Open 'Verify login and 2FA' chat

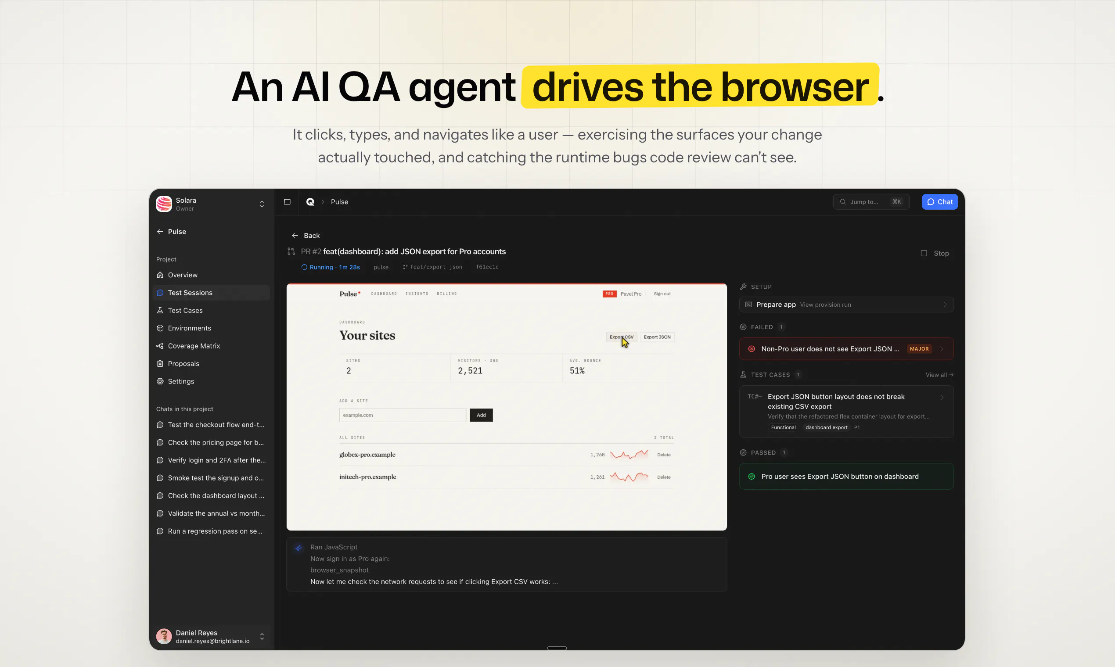click(x=211, y=460)
